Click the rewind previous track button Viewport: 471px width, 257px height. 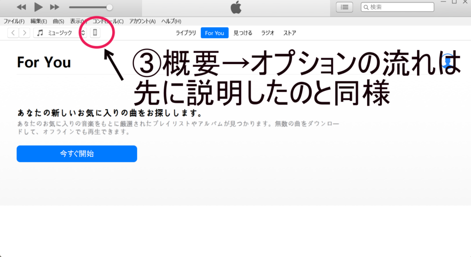(x=21, y=7)
